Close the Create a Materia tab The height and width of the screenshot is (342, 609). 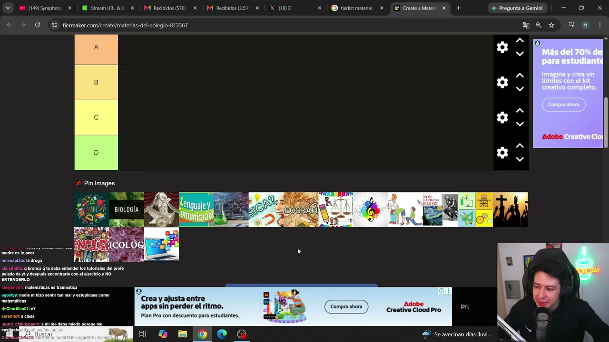(x=444, y=8)
